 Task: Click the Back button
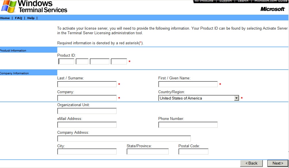coord(251,163)
